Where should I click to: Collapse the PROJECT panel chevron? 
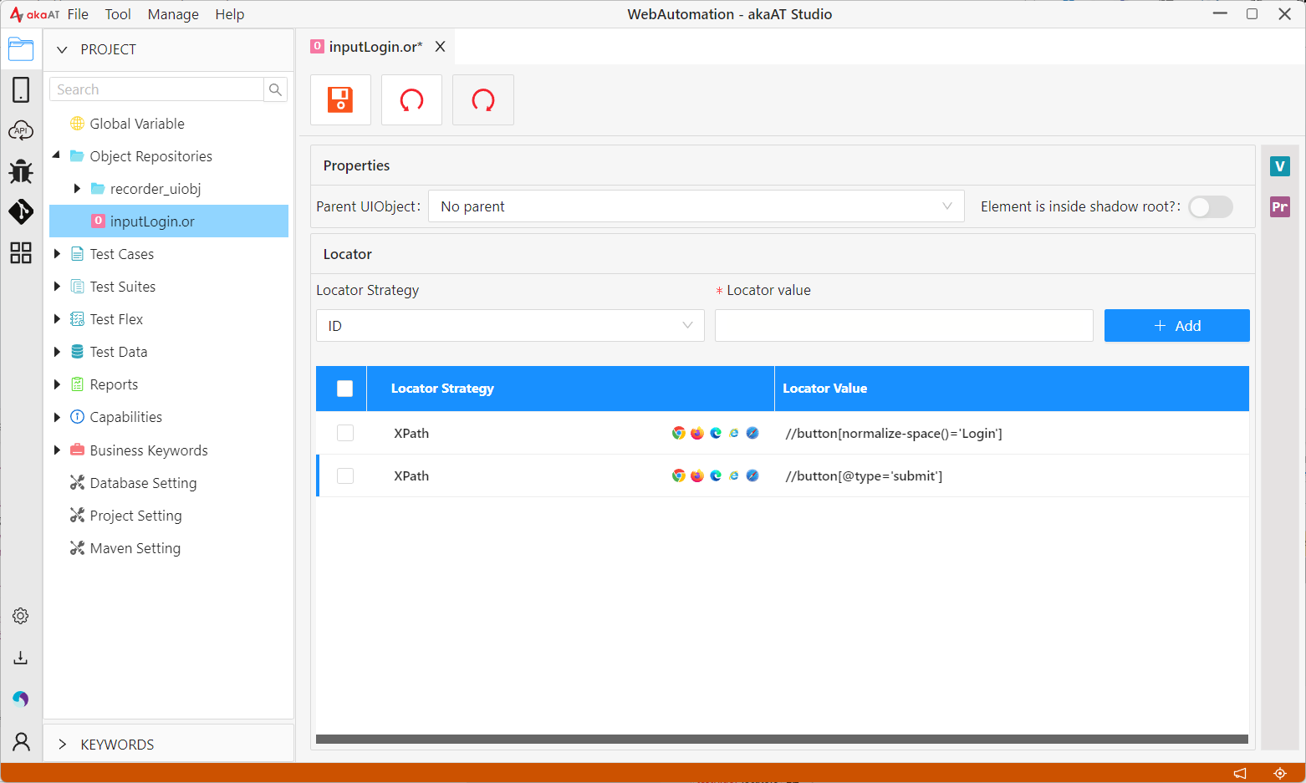coord(62,49)
